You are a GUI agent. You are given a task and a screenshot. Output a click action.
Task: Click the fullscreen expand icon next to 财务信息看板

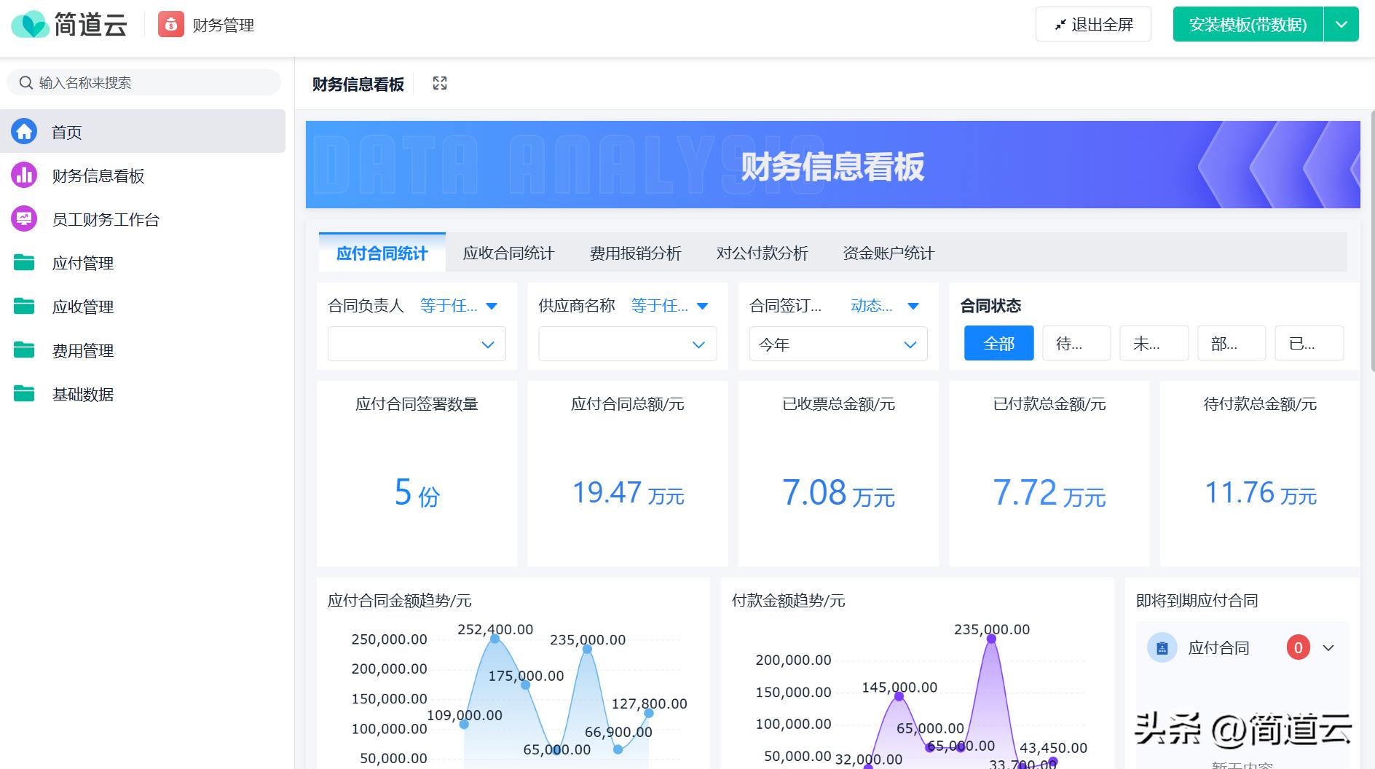(x=440, y=84)
